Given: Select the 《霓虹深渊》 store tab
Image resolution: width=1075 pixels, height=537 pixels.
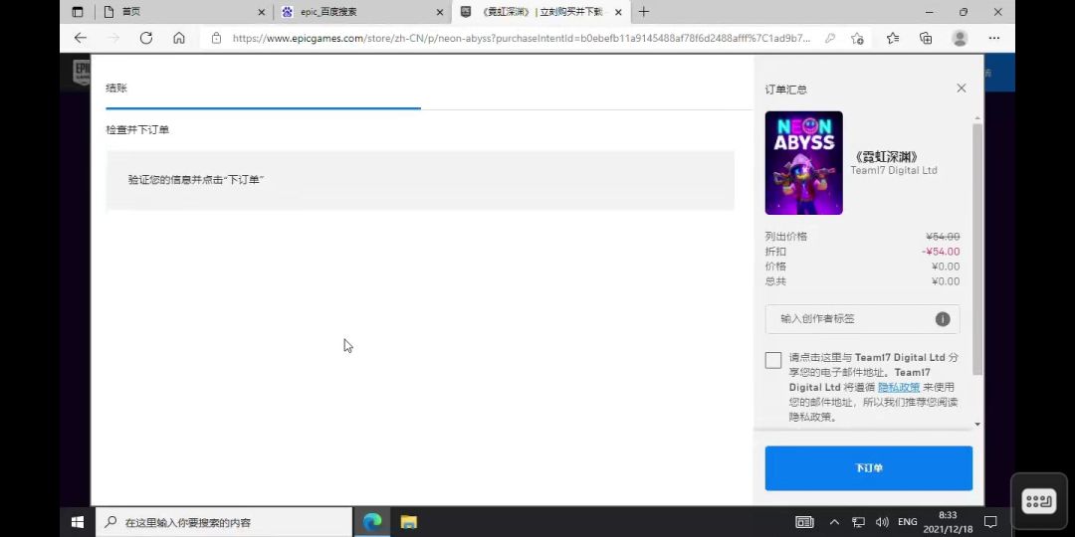Looking at the screenshot, I should point(541,12).
